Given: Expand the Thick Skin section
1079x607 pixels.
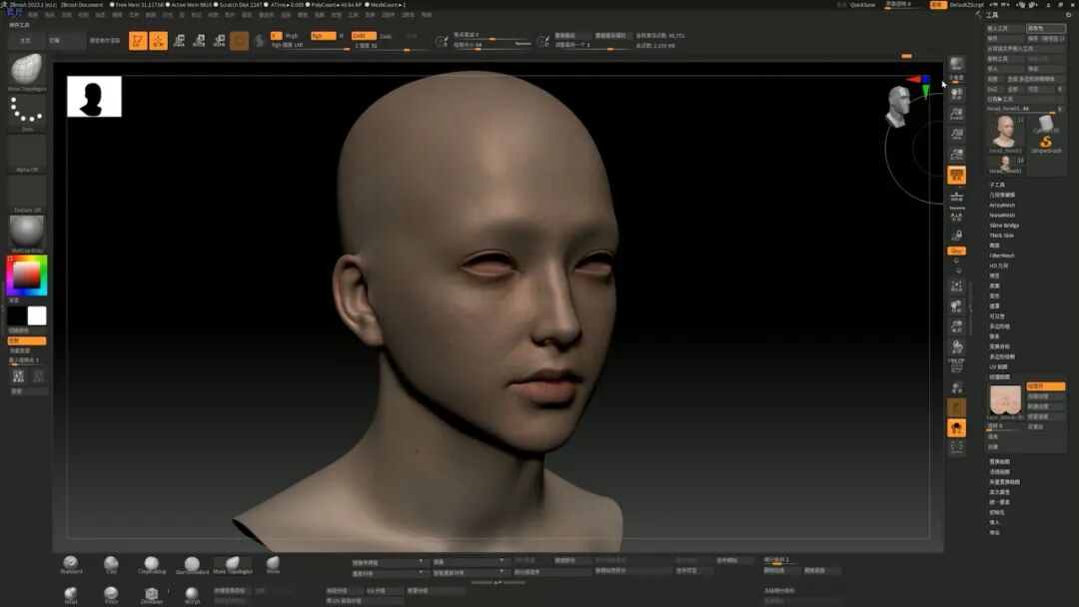Looking at the screenshot, I should [x=1001, y=235].
